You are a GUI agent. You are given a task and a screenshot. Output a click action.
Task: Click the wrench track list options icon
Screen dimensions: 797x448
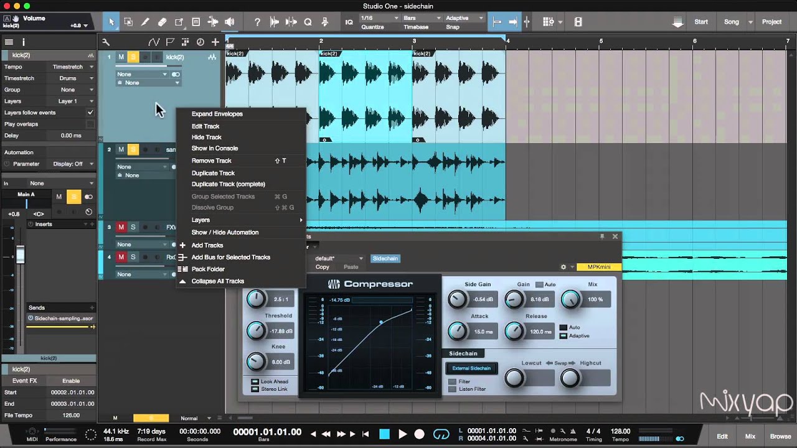tap(106, 42)
